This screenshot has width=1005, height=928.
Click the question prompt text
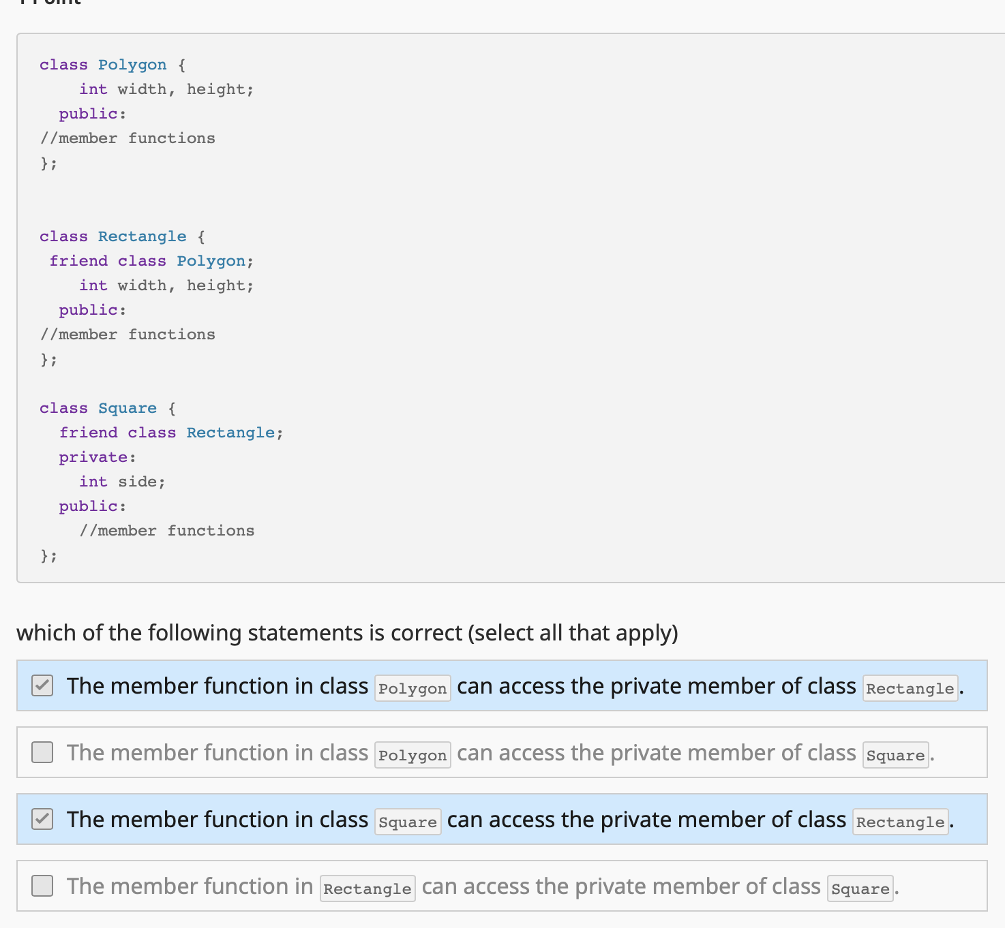tap(346, 632)
